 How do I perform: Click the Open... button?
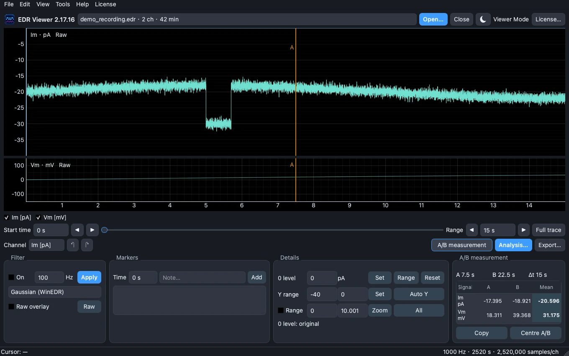[x=433, y=19]
